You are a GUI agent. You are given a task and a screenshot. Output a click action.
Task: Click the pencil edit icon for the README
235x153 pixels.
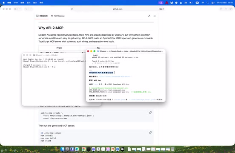(x=149, y=16)
